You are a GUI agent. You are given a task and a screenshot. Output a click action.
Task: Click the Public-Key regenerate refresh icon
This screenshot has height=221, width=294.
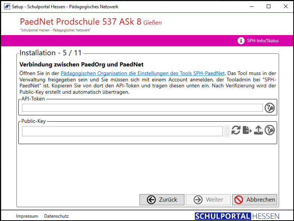click(236, 130)
